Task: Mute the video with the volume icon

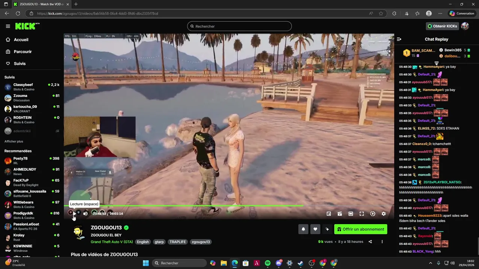Action: click(x=85, y=214)
